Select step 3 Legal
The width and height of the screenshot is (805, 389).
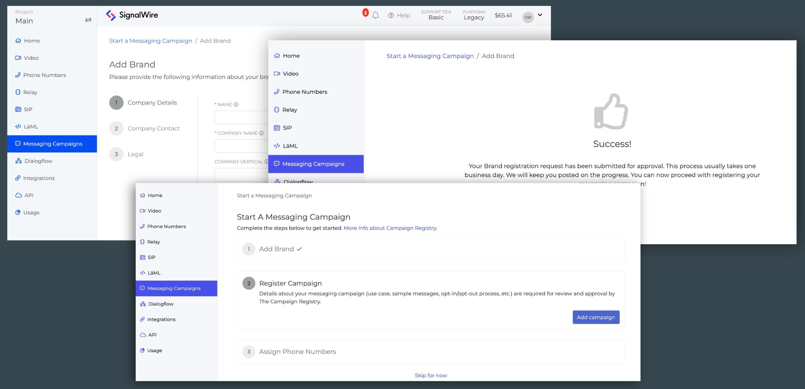(126, 154)
